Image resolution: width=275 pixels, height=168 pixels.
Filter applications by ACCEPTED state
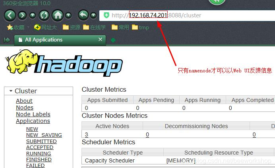coord(40,147)
